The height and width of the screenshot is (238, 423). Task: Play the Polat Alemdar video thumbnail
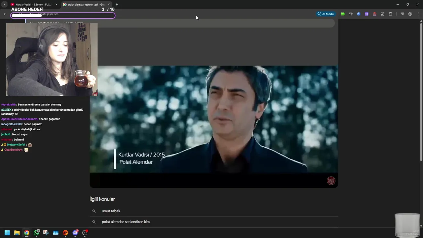tap(214, 127)
